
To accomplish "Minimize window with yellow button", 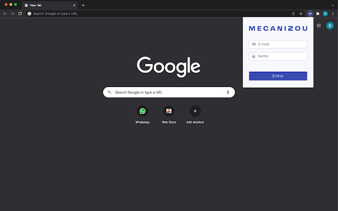I will 11,5.
